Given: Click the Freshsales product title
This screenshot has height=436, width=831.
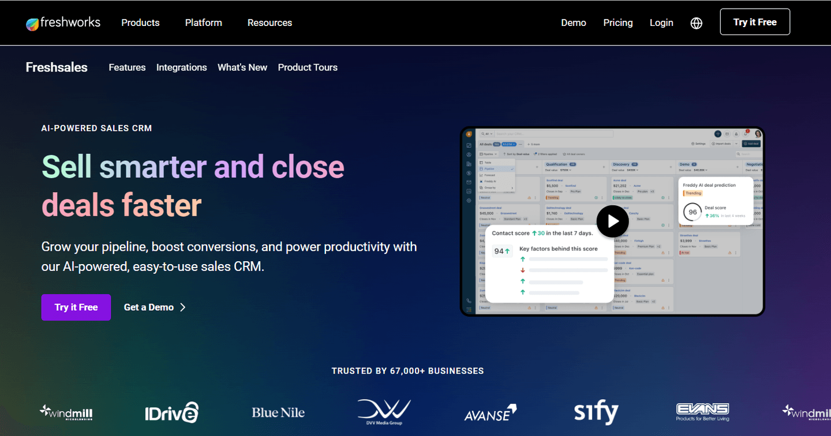Looking at the screenshot, I should coord(57,67).
